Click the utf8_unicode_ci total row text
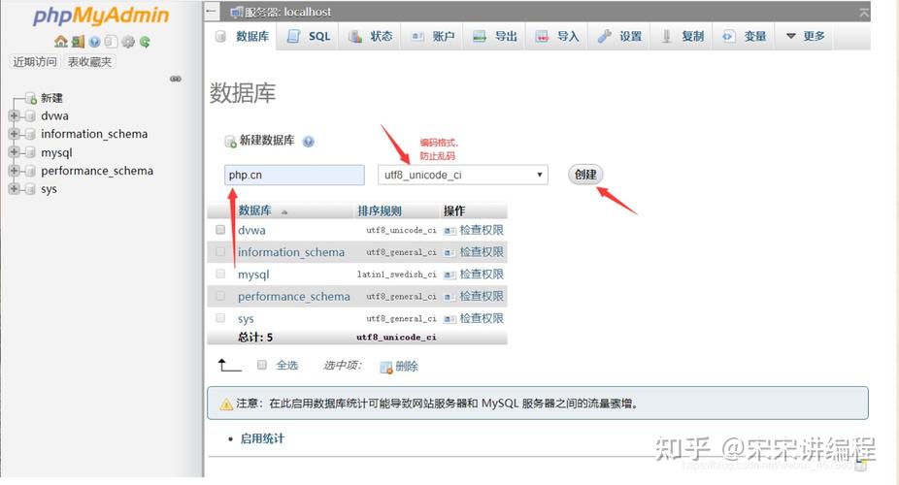 click(x=396, y=338)
